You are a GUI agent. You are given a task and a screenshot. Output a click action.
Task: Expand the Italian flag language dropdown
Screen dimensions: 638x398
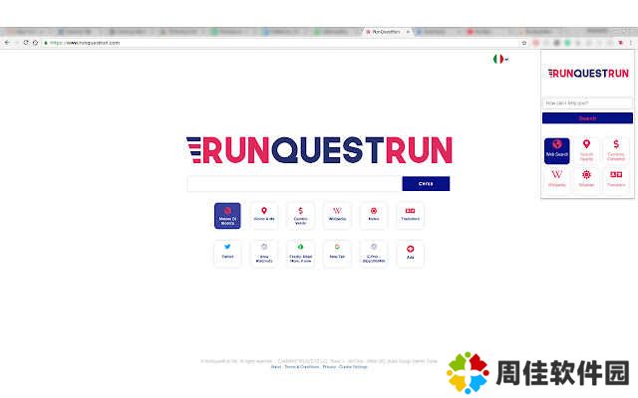coord(500,60)
